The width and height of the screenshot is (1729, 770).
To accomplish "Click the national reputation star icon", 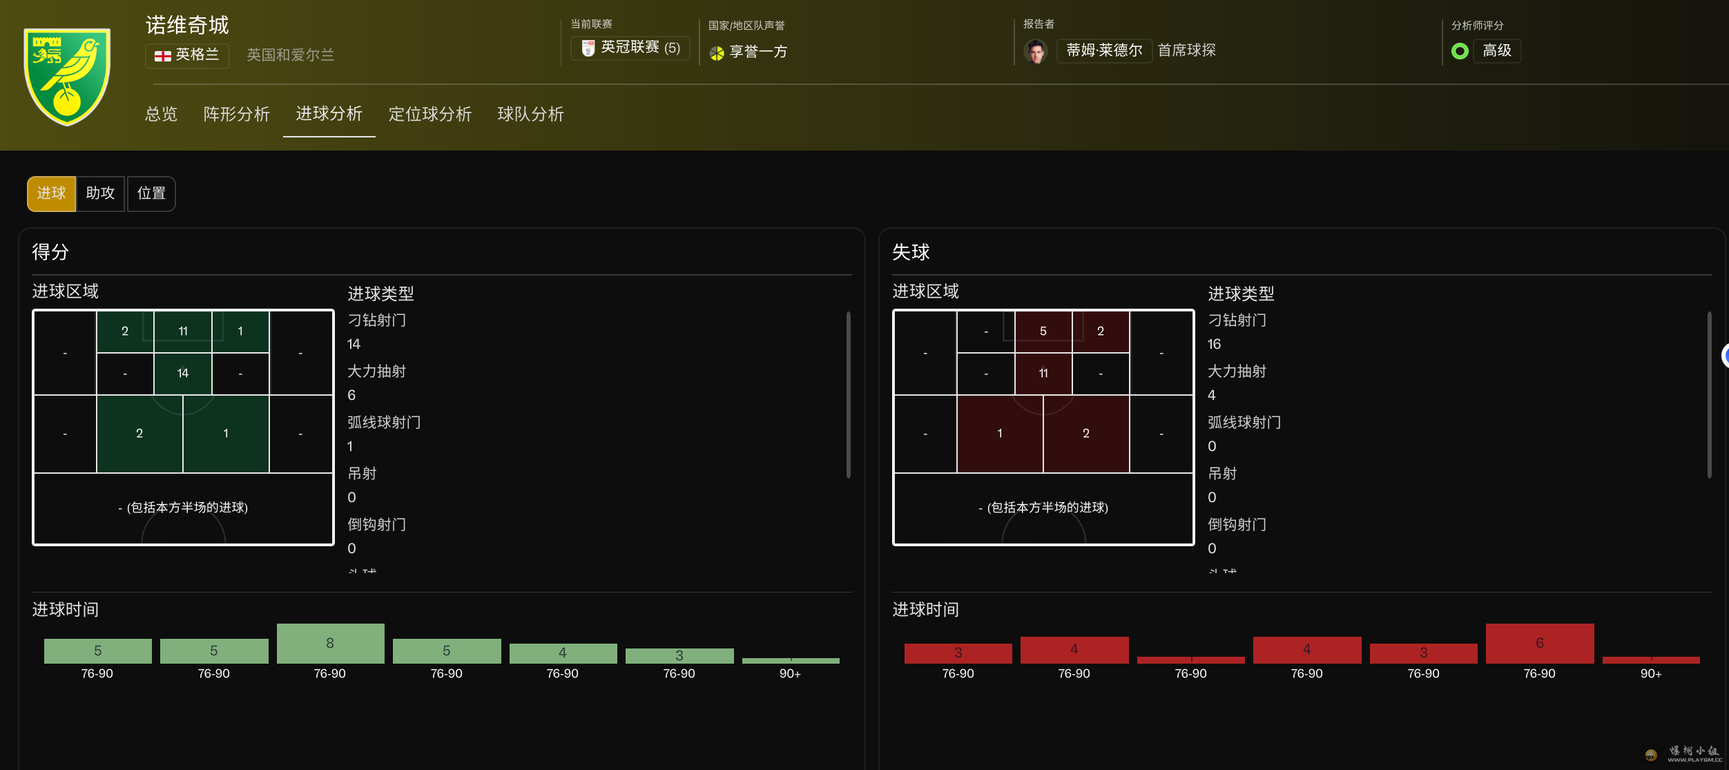I will (717, 53).
